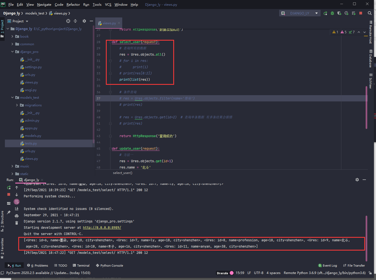This screenshot has width=376, height=280.
Task: Collapse the models_test folder
Action: click(x=12, y=97)
